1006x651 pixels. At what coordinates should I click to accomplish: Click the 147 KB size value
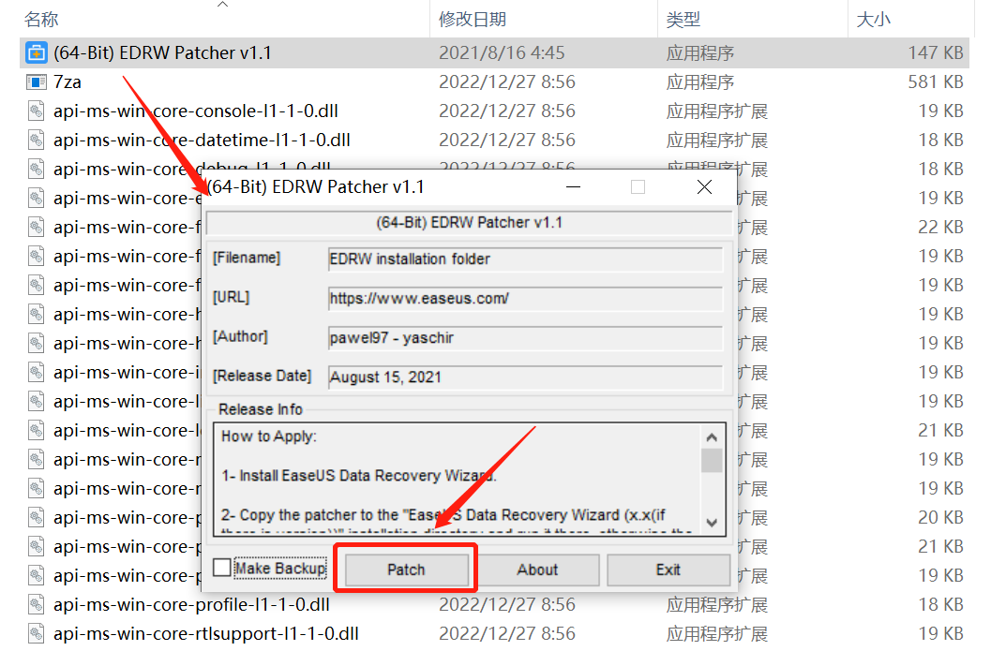(x=936, y=52)
